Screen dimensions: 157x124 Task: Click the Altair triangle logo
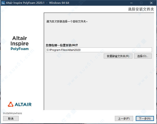click(10, 104)
